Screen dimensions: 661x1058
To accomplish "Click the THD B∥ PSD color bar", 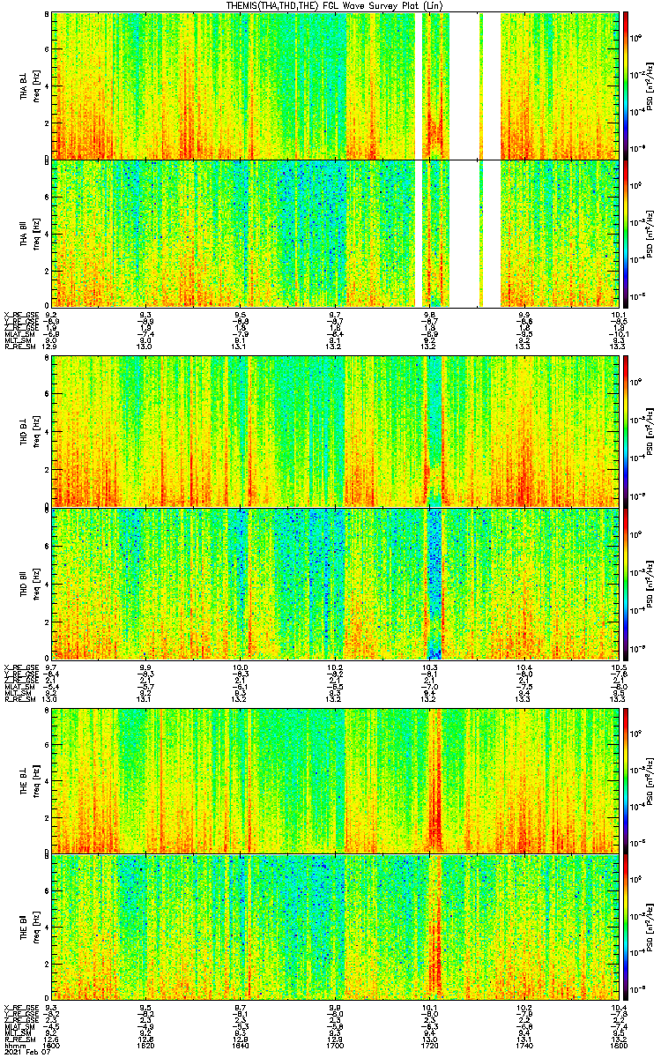I will pos(626,583).
